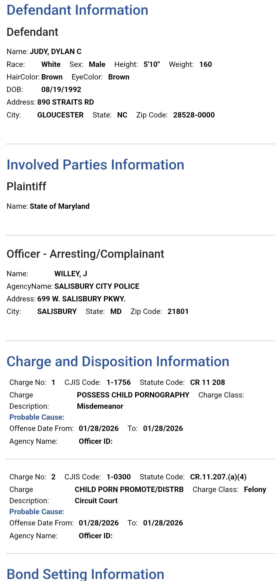Click the Officer - Arresting/Complainant heading
Viewport: 280px width, 581px height.
[85, 254]
